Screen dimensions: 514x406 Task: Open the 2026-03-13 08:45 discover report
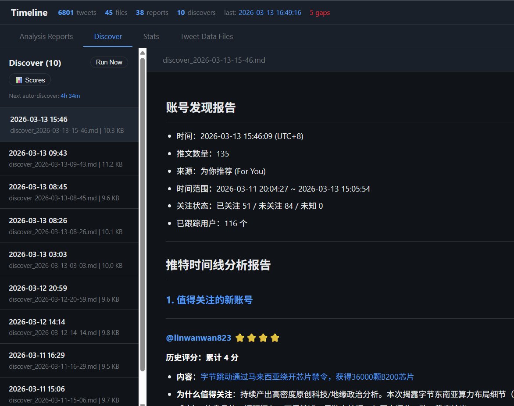coord(69,192)
